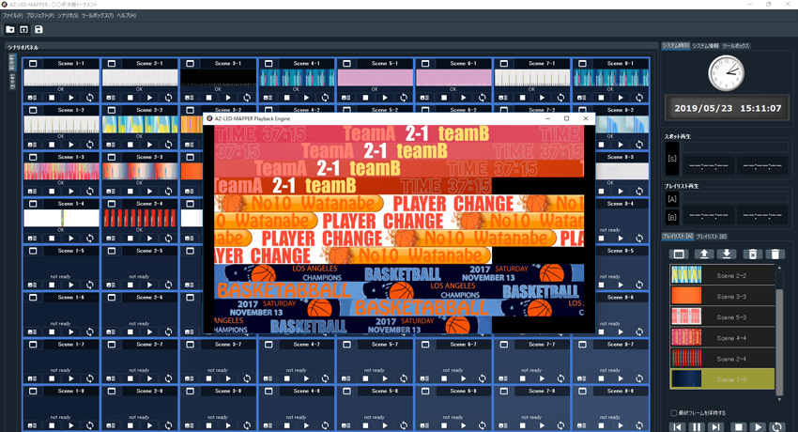The width and height of the screenshot is (798, 432).
Task: Toggle loop on Scene 2-1
Action: (169, 98)
